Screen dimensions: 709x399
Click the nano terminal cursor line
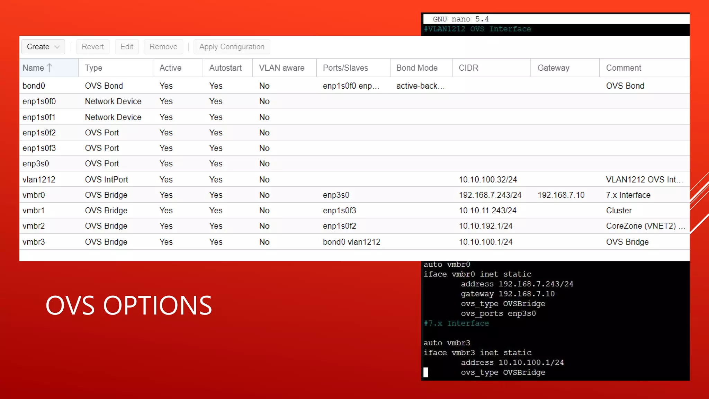coord(426,372)
